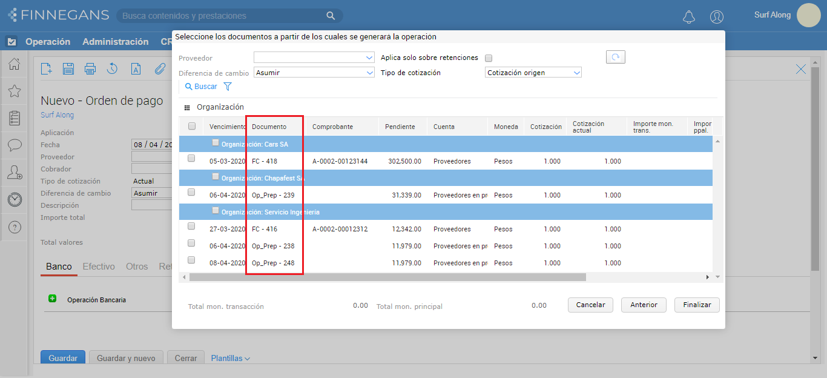827x378 pixels.
Task: Check the row for document FC - 418
Action: [191, 159]
